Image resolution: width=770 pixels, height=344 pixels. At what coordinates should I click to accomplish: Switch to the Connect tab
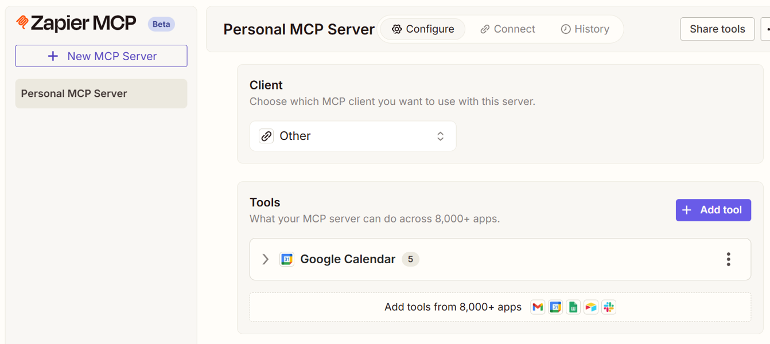point(507,29)
